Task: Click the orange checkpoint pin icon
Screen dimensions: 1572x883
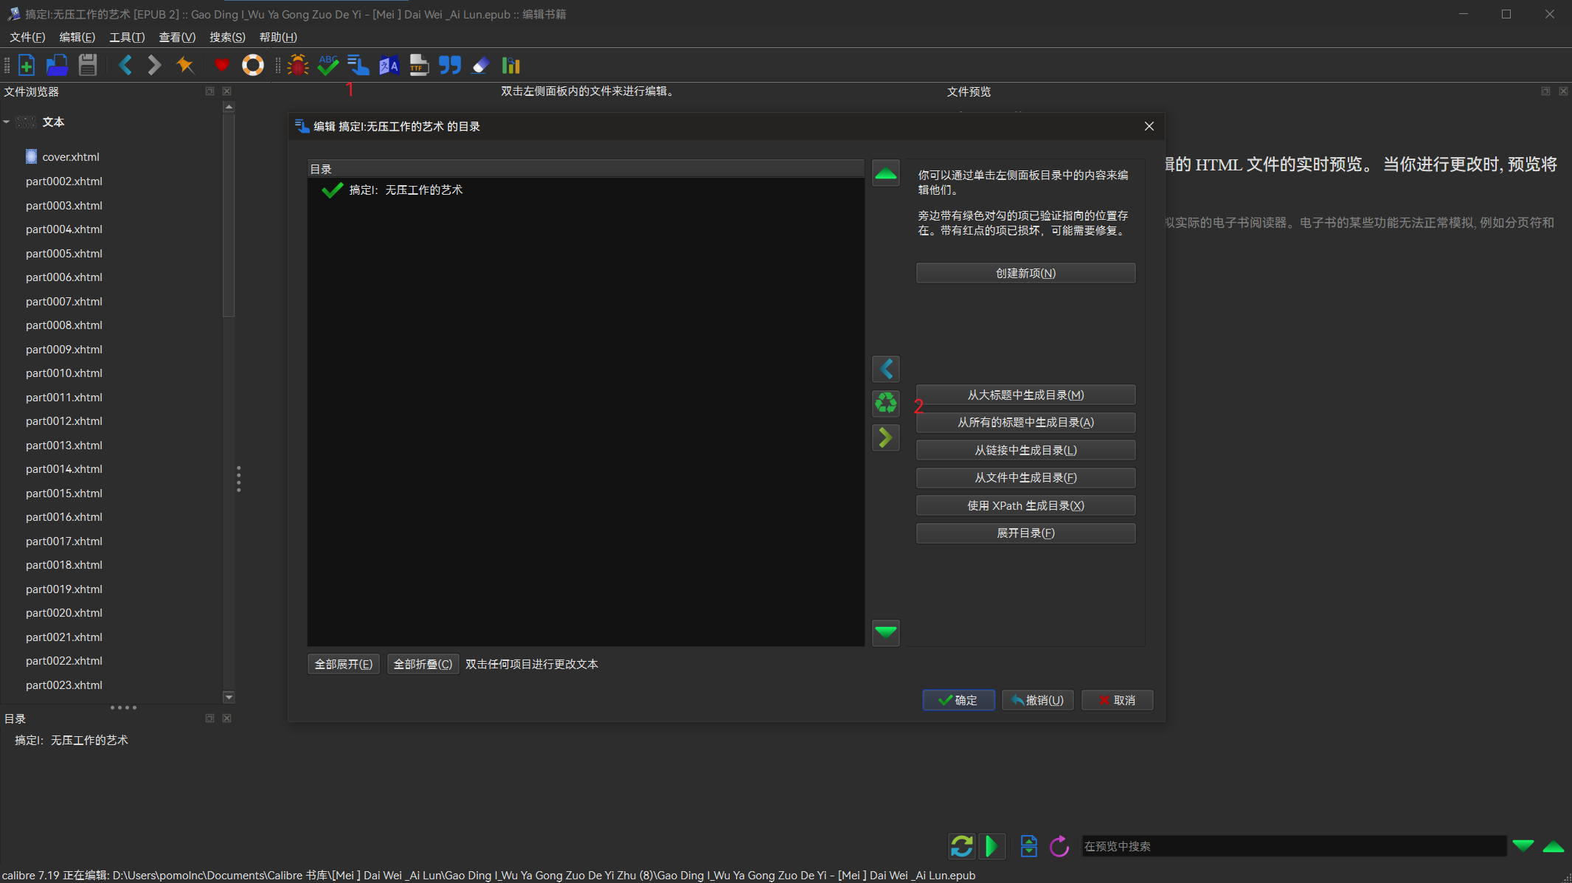Action: point(184,65)
